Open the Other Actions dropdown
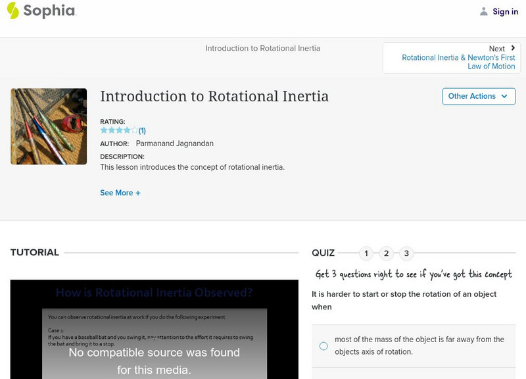Image resolution: width=526 pixels, height=379 pixels. (x=477, y=96)
